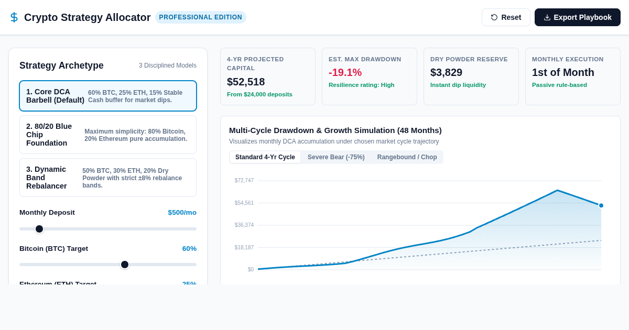
Task: Click the $36,374 chart axis label
Action: pyautogui.click(x=244, y=225)
